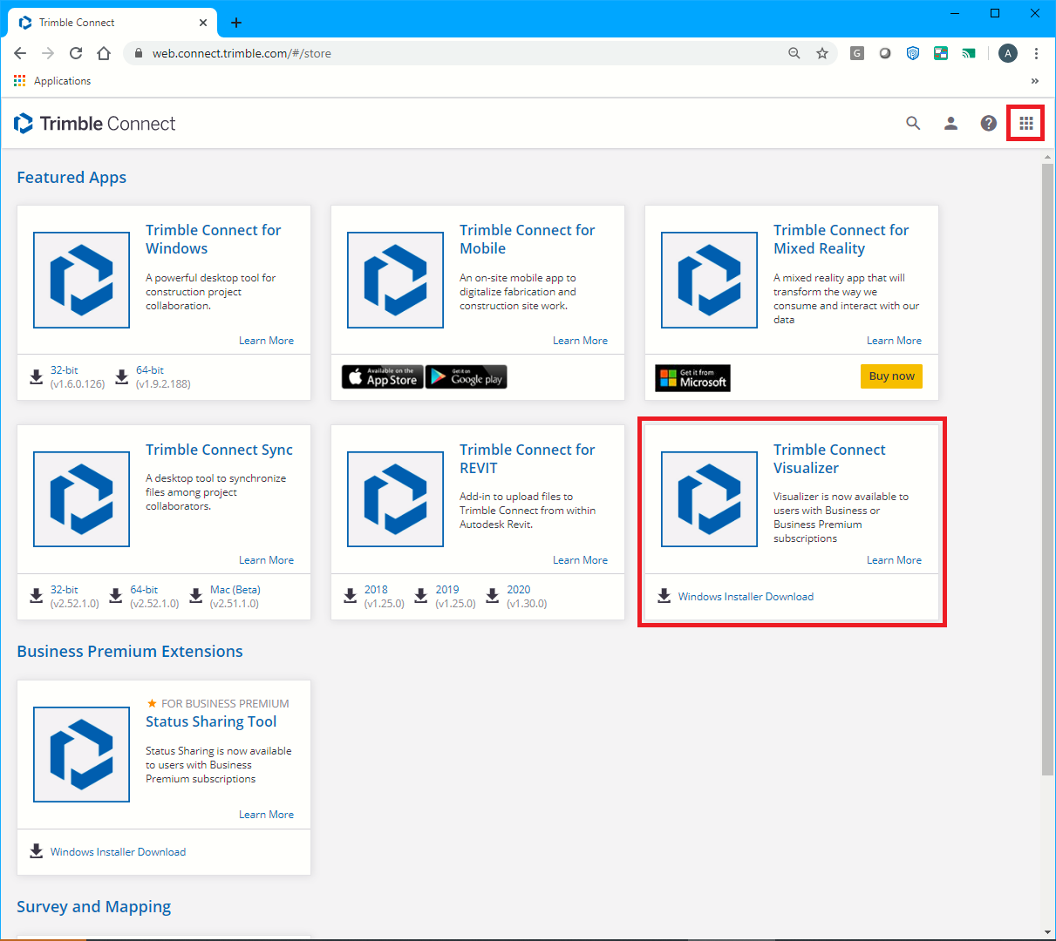This screenshot has width=1056, height=941.
Task: Click the help question mark icon
Action: [x=988, y=124]
